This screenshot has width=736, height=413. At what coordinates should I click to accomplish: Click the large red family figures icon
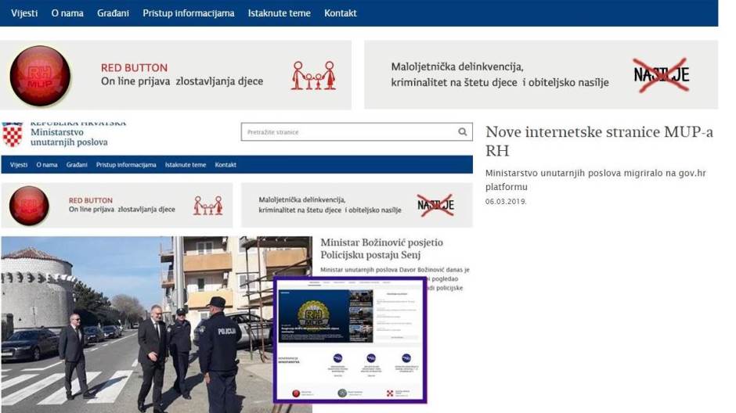click(x=313, y=75)
